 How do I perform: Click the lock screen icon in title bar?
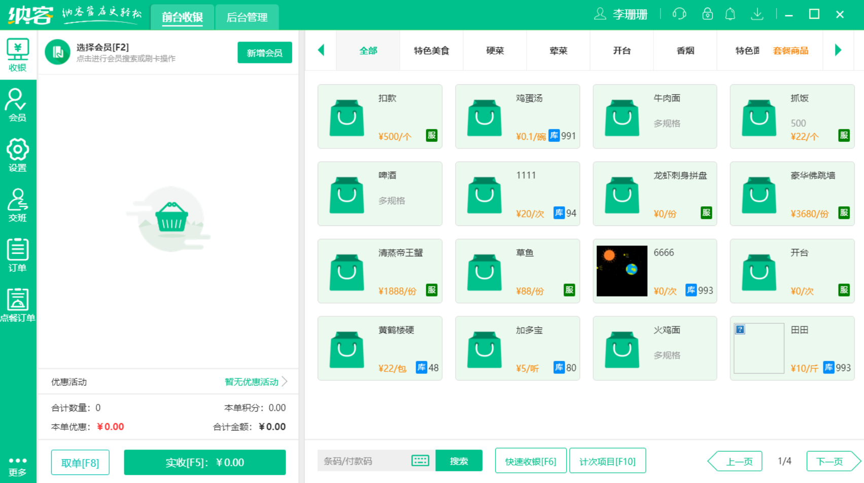point(707,14)
